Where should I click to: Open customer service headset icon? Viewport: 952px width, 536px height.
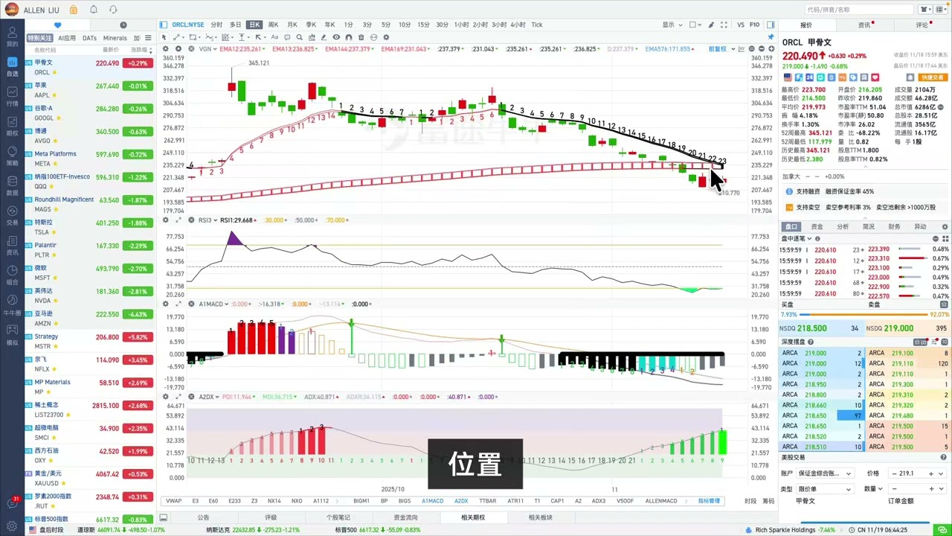[113, 10]
